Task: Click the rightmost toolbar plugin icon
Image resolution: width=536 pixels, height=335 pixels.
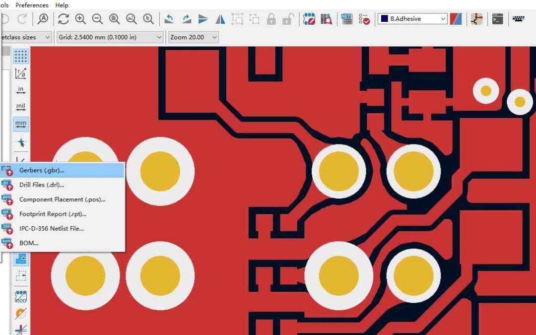Action: [518, 19]
